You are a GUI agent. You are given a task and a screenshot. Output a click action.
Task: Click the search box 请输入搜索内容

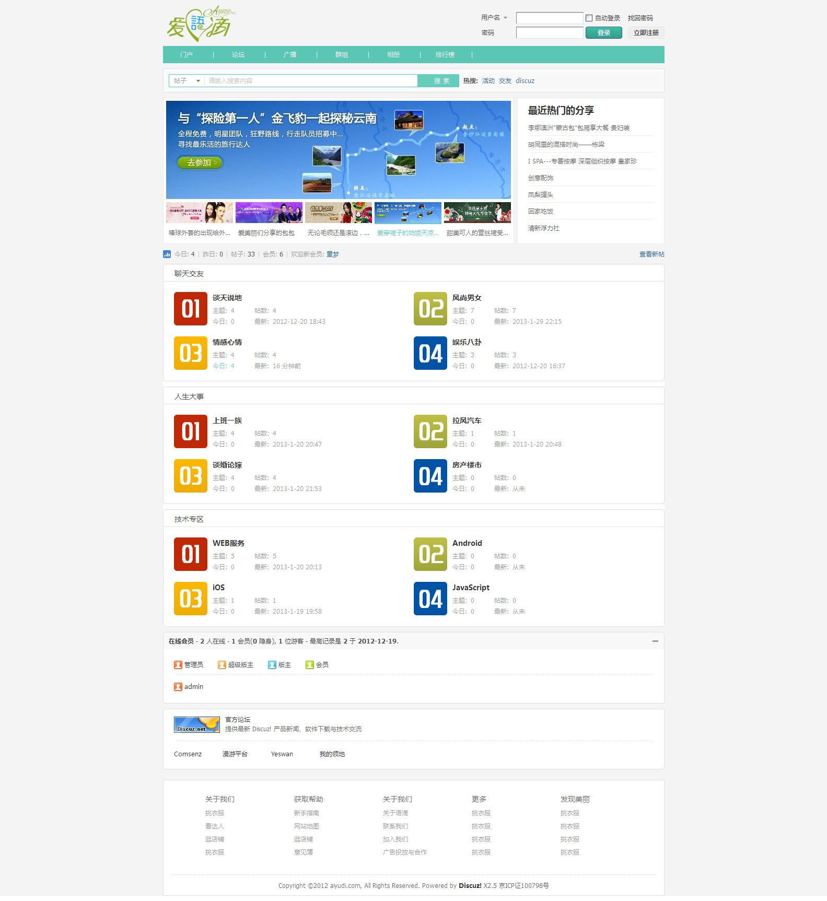[311, 81]
